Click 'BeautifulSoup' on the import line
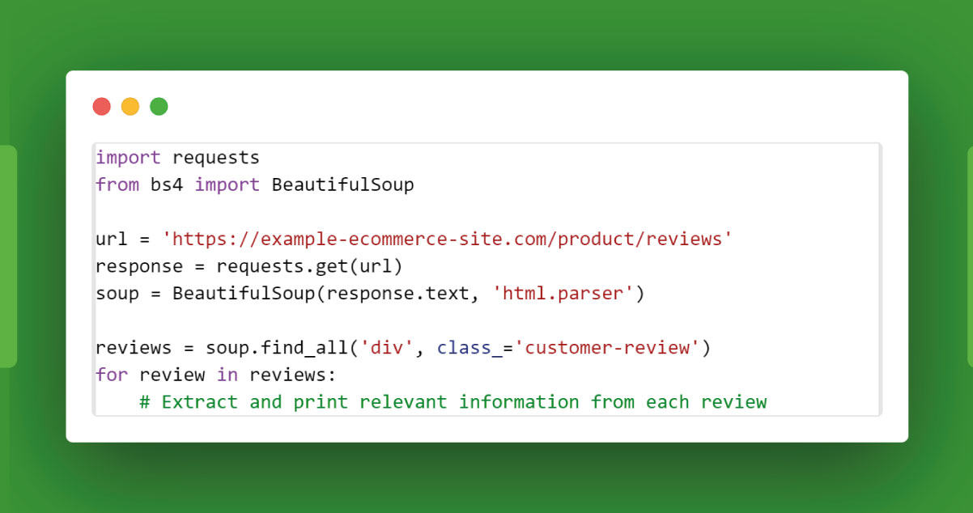 point(342,184)
